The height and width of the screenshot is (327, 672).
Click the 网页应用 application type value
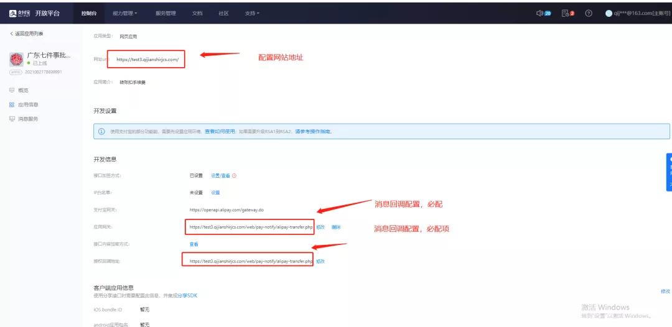128,37
